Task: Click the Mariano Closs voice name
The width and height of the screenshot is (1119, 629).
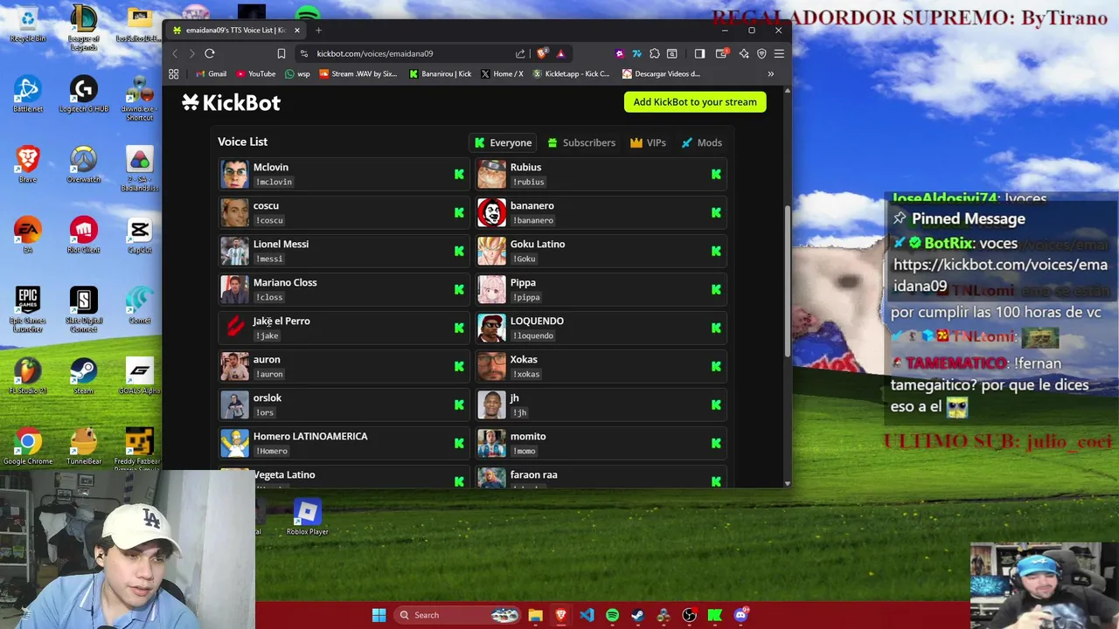Action: pos(285,282)
